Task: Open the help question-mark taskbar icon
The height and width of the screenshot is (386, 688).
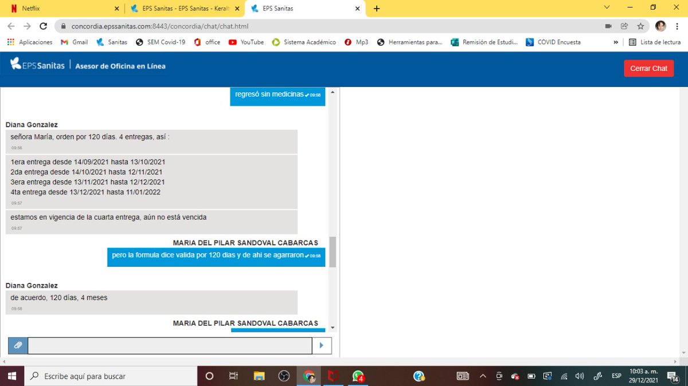Action: tap(419, 376)
